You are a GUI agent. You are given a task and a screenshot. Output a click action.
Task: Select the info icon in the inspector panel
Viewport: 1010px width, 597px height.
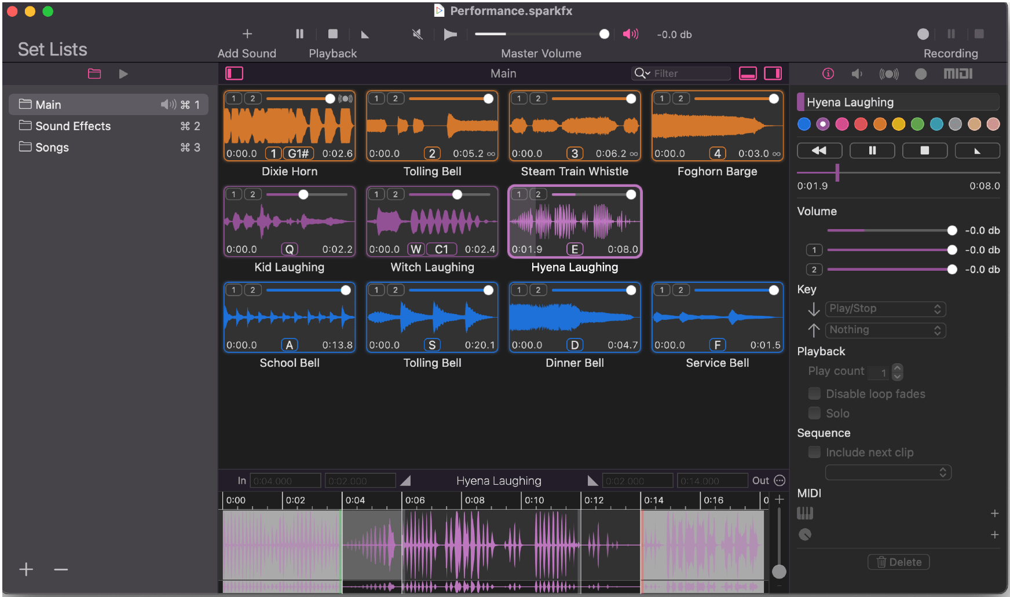(x=828, y=73)
